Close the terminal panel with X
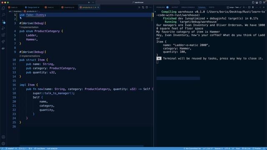This screenshot has width=267, height=150. point(264,7)
